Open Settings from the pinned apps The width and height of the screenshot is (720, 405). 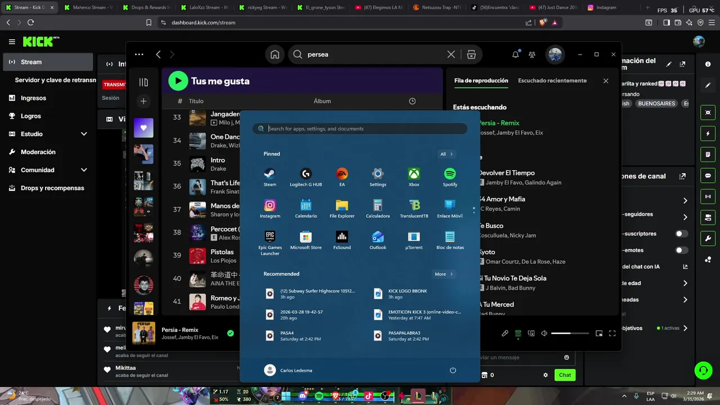point(378,177)
